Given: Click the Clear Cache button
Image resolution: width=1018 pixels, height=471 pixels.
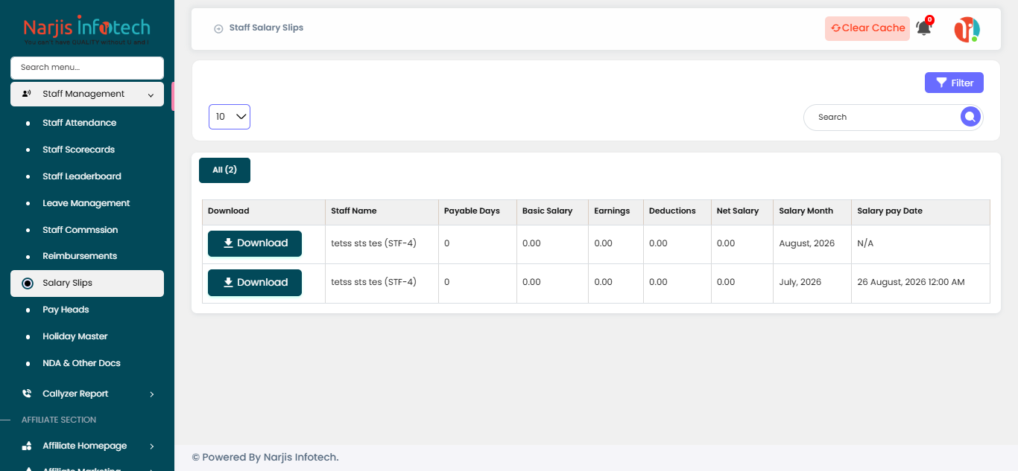Looking at the screenshot, I should (x=867, y=28).
